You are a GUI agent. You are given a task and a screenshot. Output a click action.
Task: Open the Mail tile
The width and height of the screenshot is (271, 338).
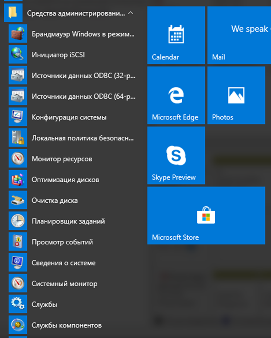pyautogui.click(x=239, y=35)
